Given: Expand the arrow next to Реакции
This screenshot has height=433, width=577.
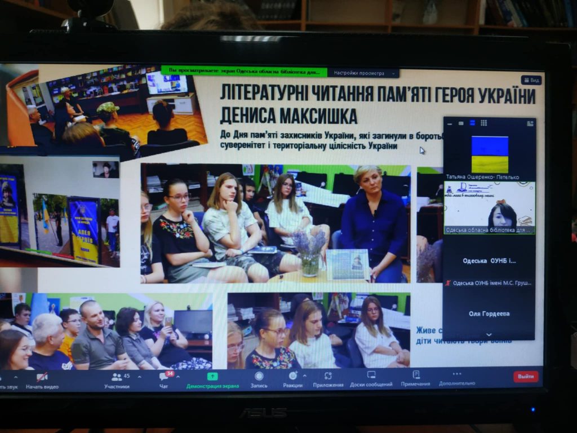Looking at the screenshot, I should point(305,375).
